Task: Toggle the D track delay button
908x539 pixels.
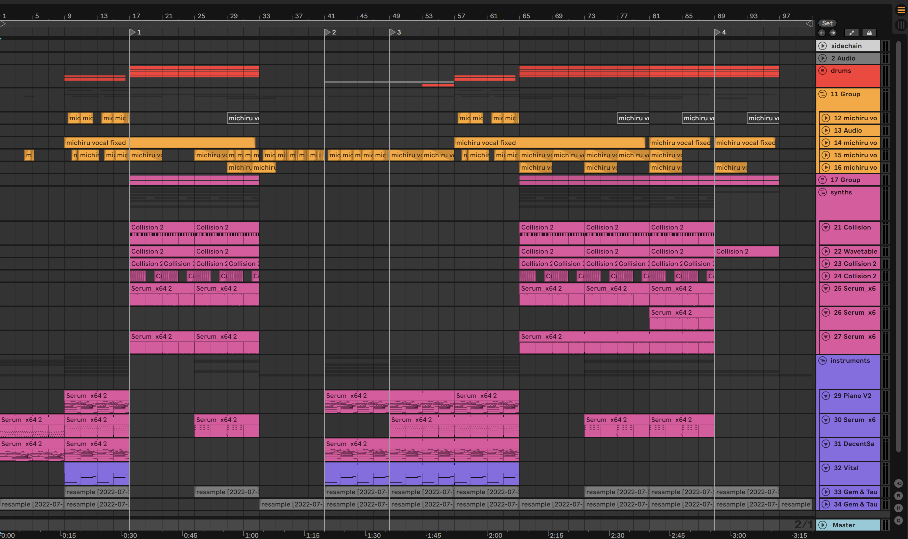Action: click(898, 520)
